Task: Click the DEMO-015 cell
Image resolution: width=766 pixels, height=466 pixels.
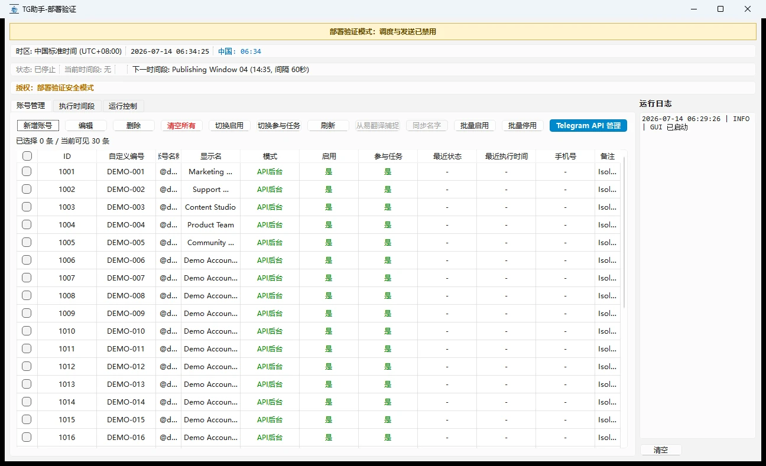Action: pos(126,420)
